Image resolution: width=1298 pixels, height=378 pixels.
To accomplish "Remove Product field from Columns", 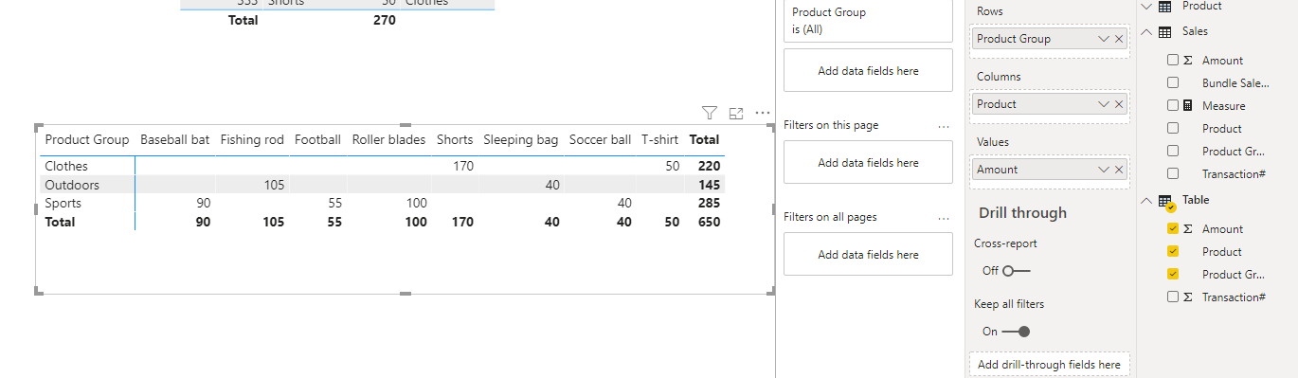I will tap(1119, 104).
